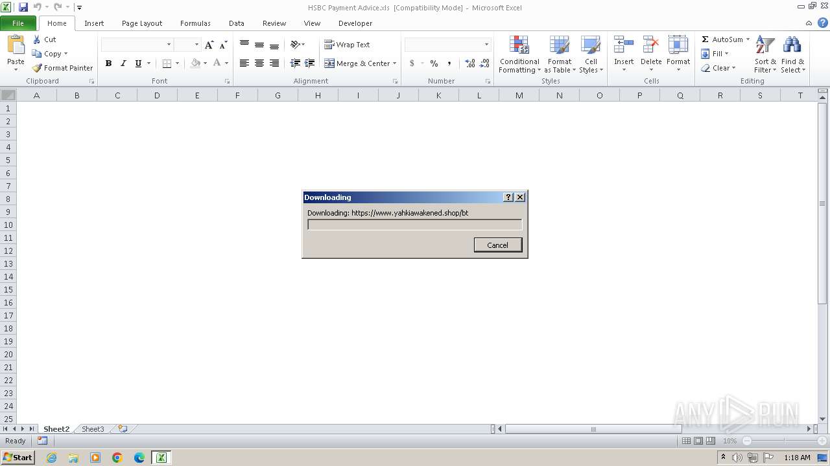830x466 pixels.
Task: Switch to the Insert ribbon tab
Action: coord(94,23)
